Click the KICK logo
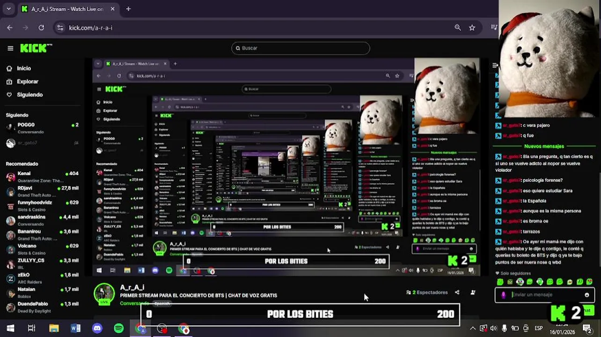 (36, 48)
